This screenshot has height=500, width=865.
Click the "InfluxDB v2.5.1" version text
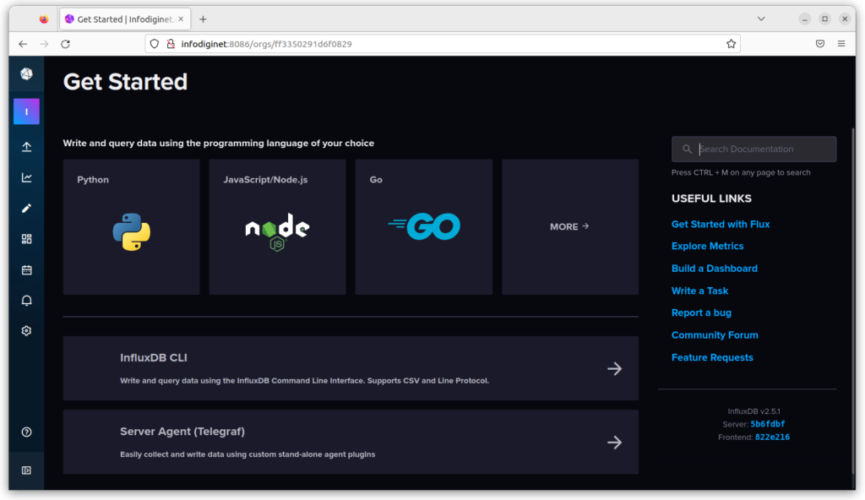[753, 411]
